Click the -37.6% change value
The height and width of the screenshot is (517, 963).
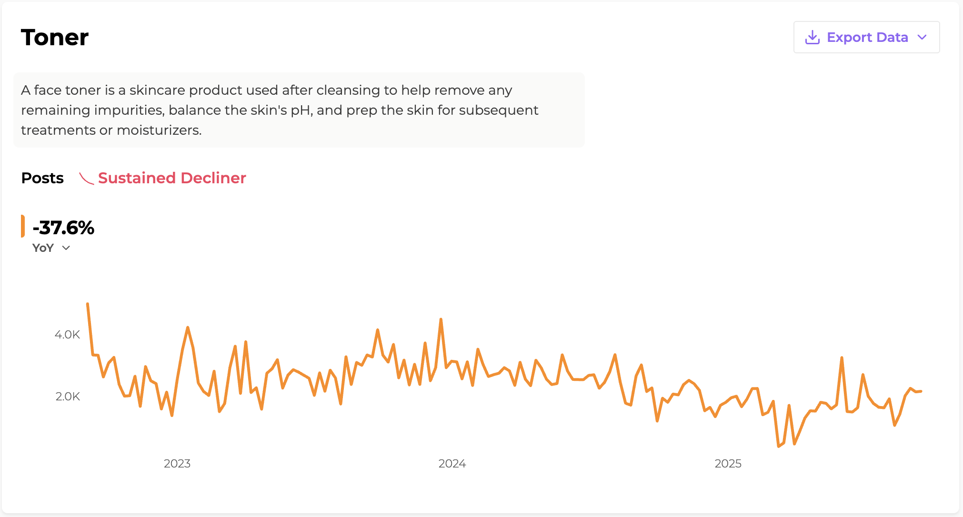tap(63, 228)
